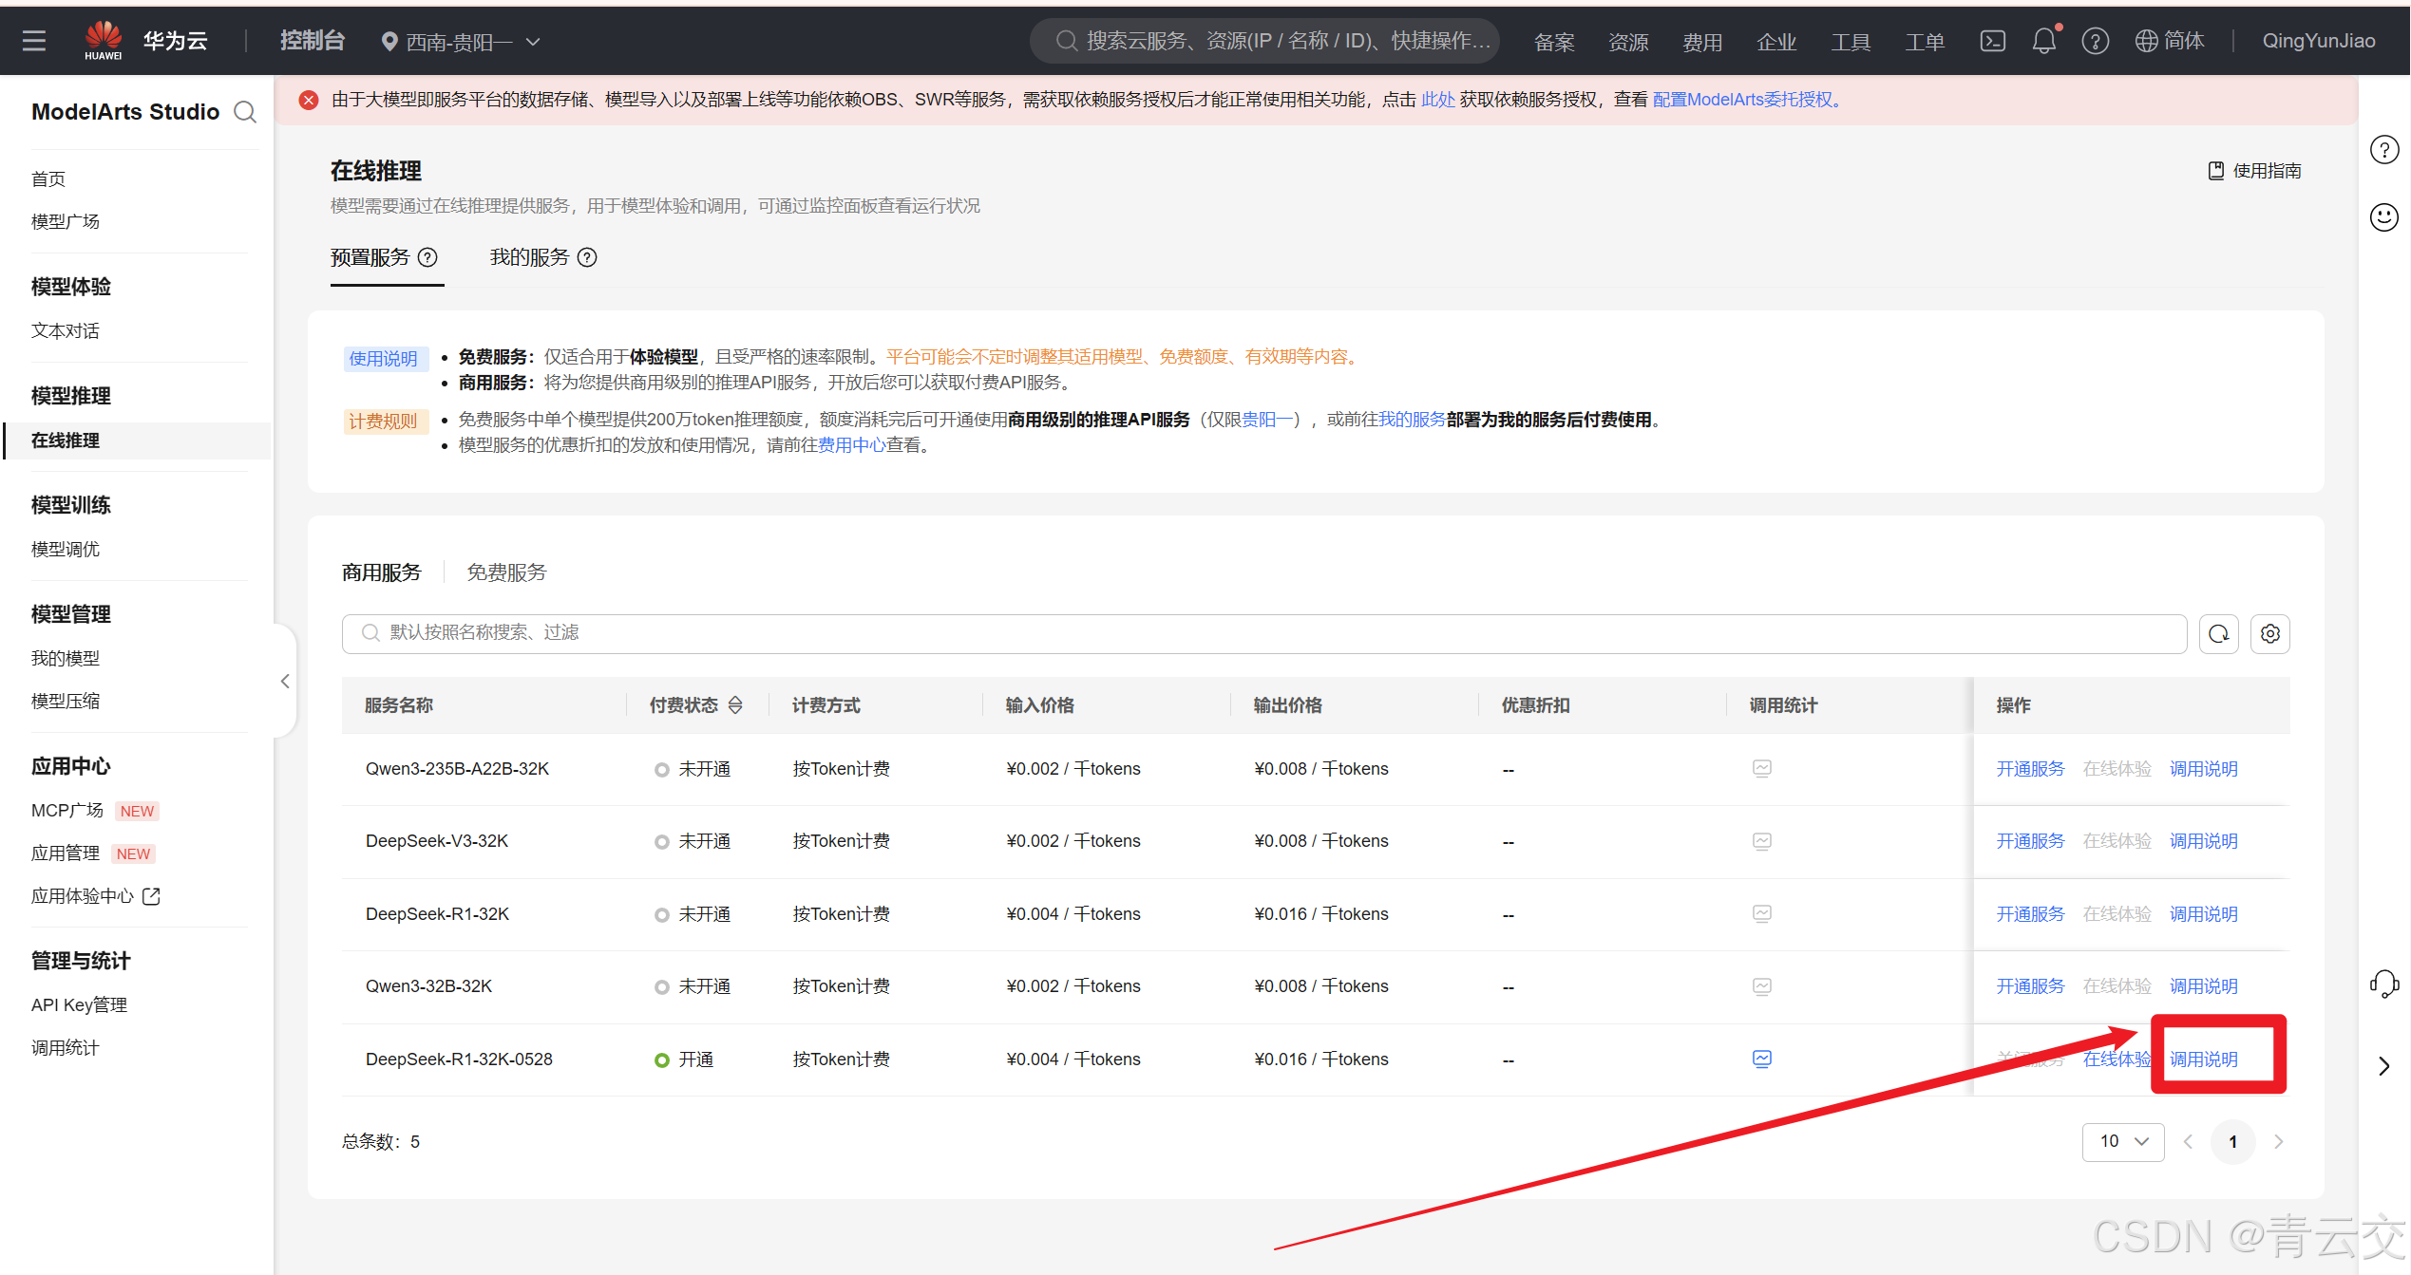Click search icon next to ModelArts Studio
Screen dimensions: 2411x1275
pyautogui.click(x=245, y=112)
